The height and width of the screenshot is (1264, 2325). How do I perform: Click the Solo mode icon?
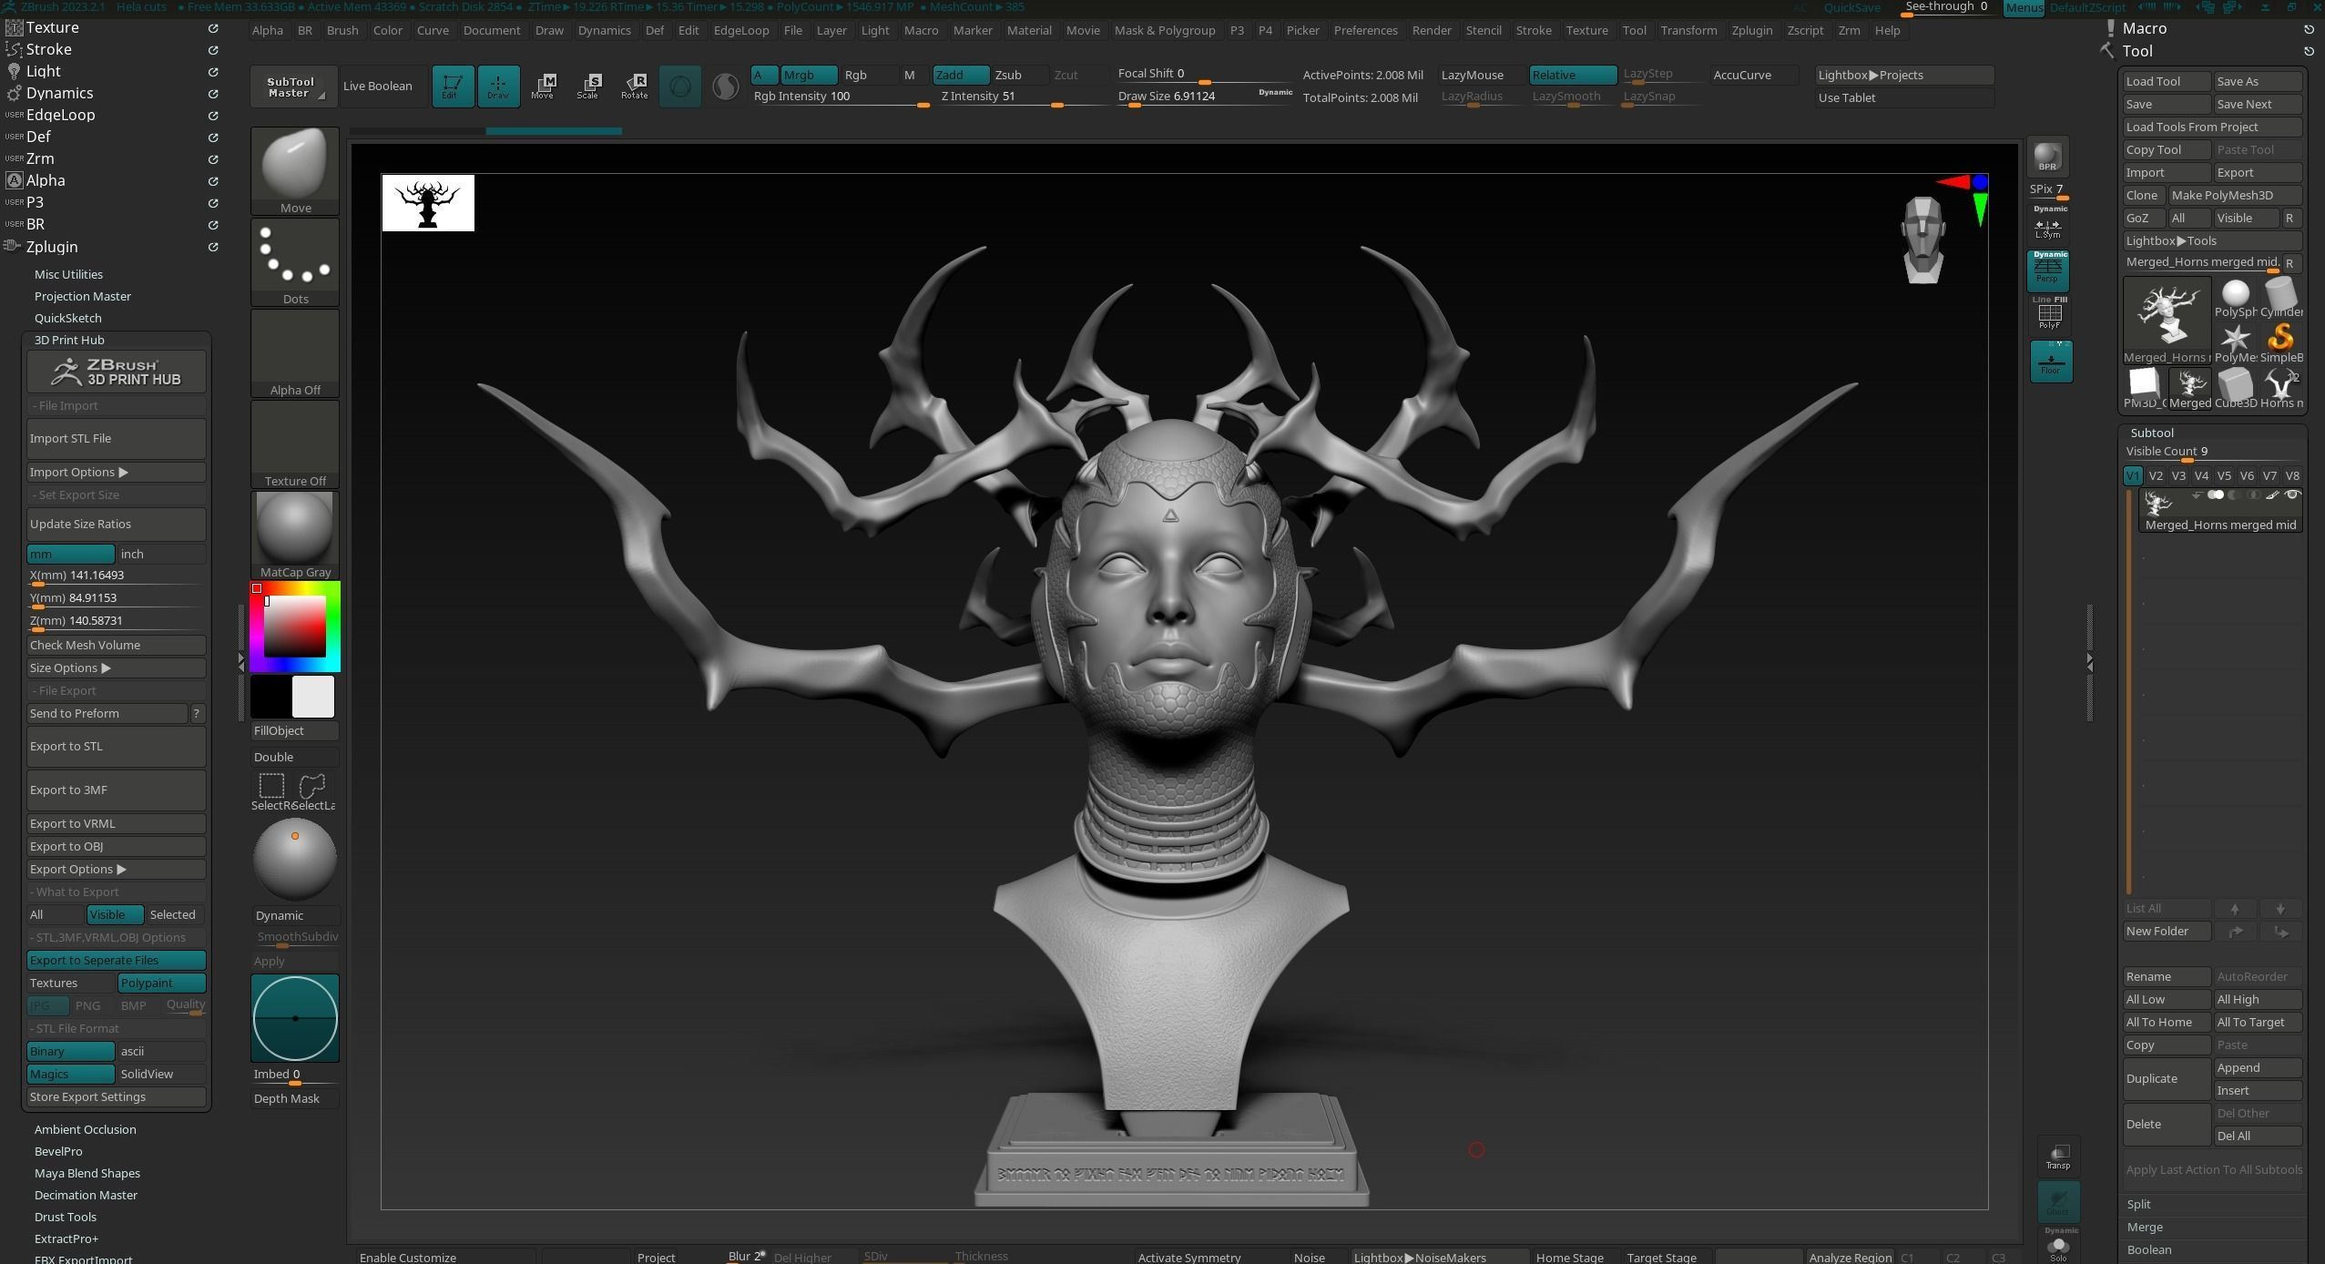tap(2058, 1247)
